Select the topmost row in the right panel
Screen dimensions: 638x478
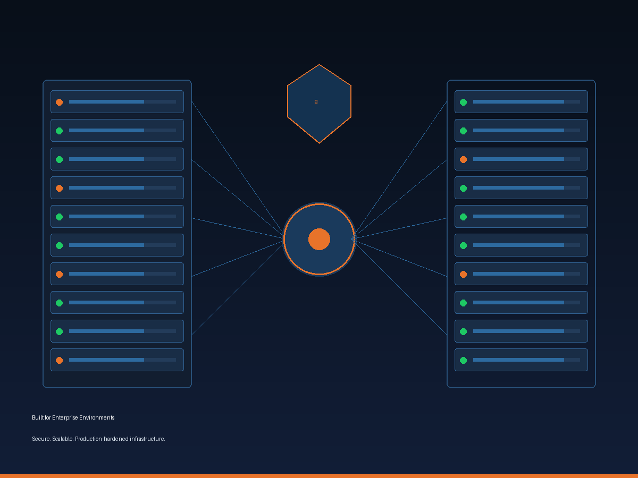[x=521, y=101]
